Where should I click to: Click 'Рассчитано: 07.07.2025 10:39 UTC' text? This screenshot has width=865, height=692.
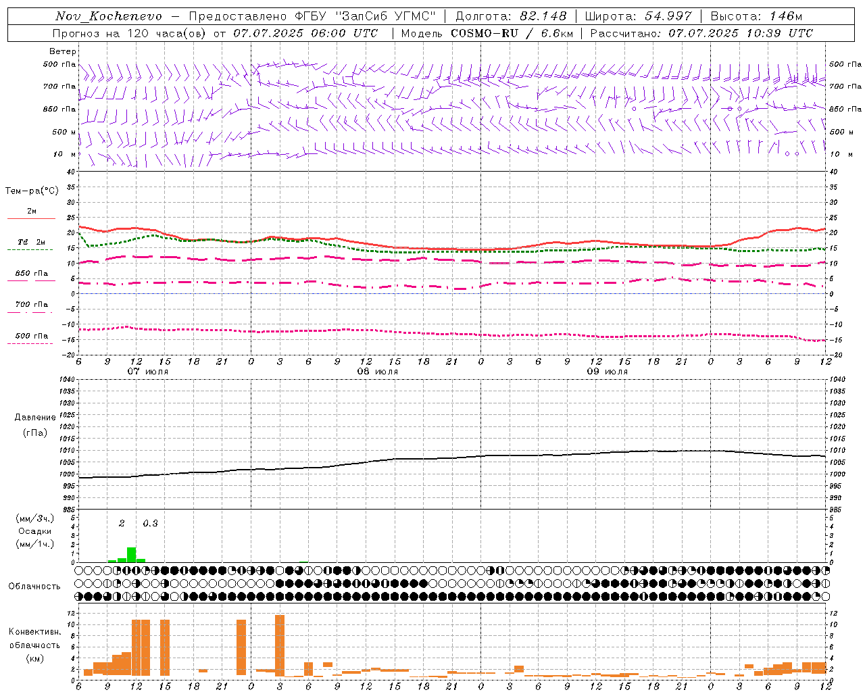tap(701, 33)
